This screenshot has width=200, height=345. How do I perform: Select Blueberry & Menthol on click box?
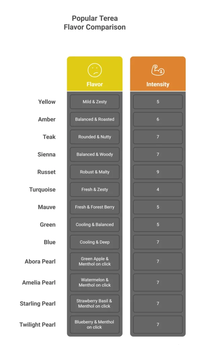coord(95,324)
